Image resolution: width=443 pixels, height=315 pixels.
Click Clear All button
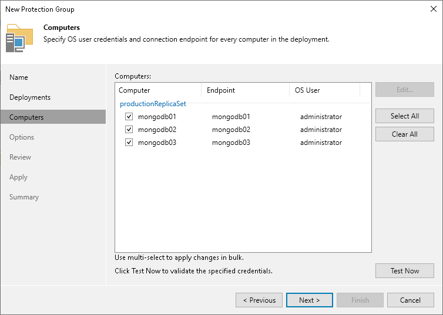tap(405, 134)
